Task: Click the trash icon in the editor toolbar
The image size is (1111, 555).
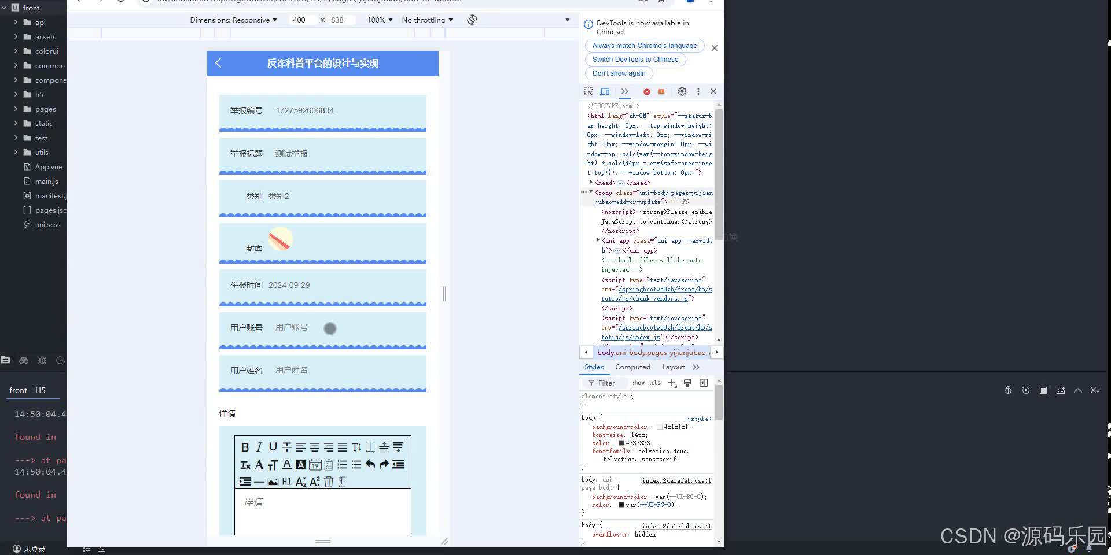Action: 328,482
